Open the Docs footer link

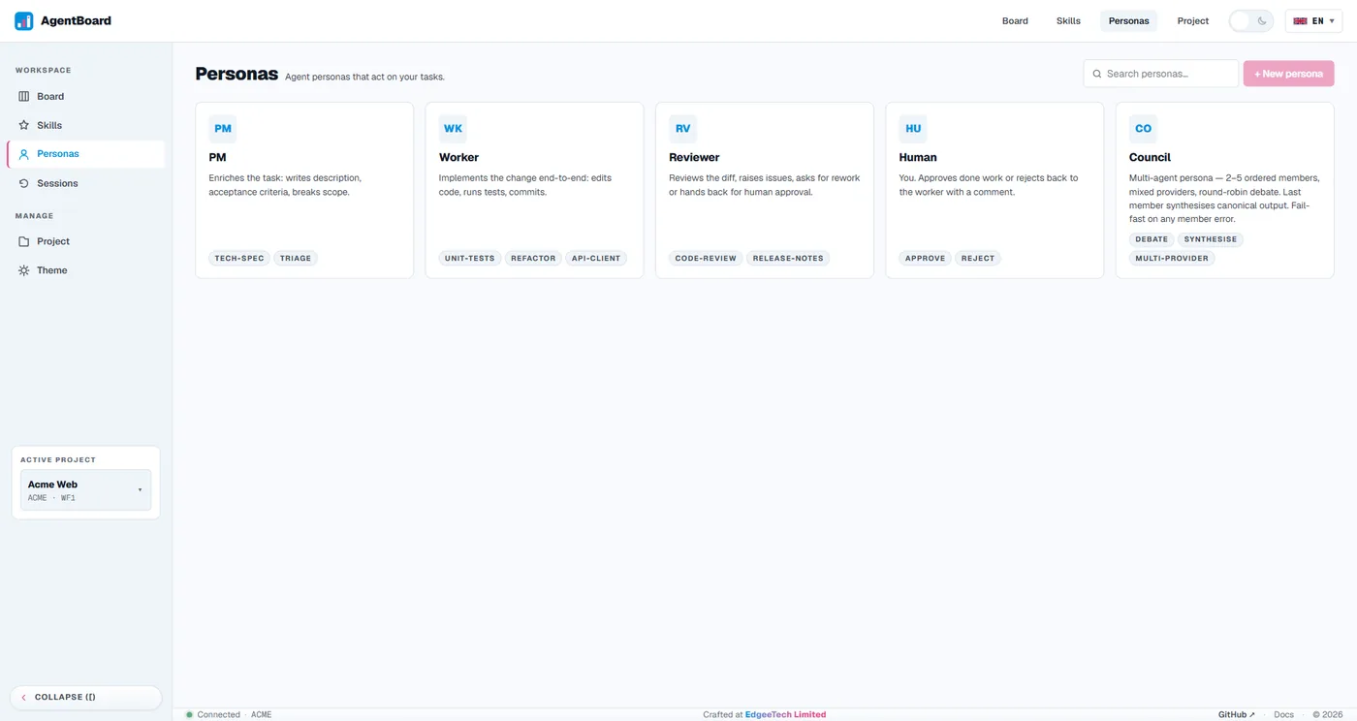pos(1283,715)
